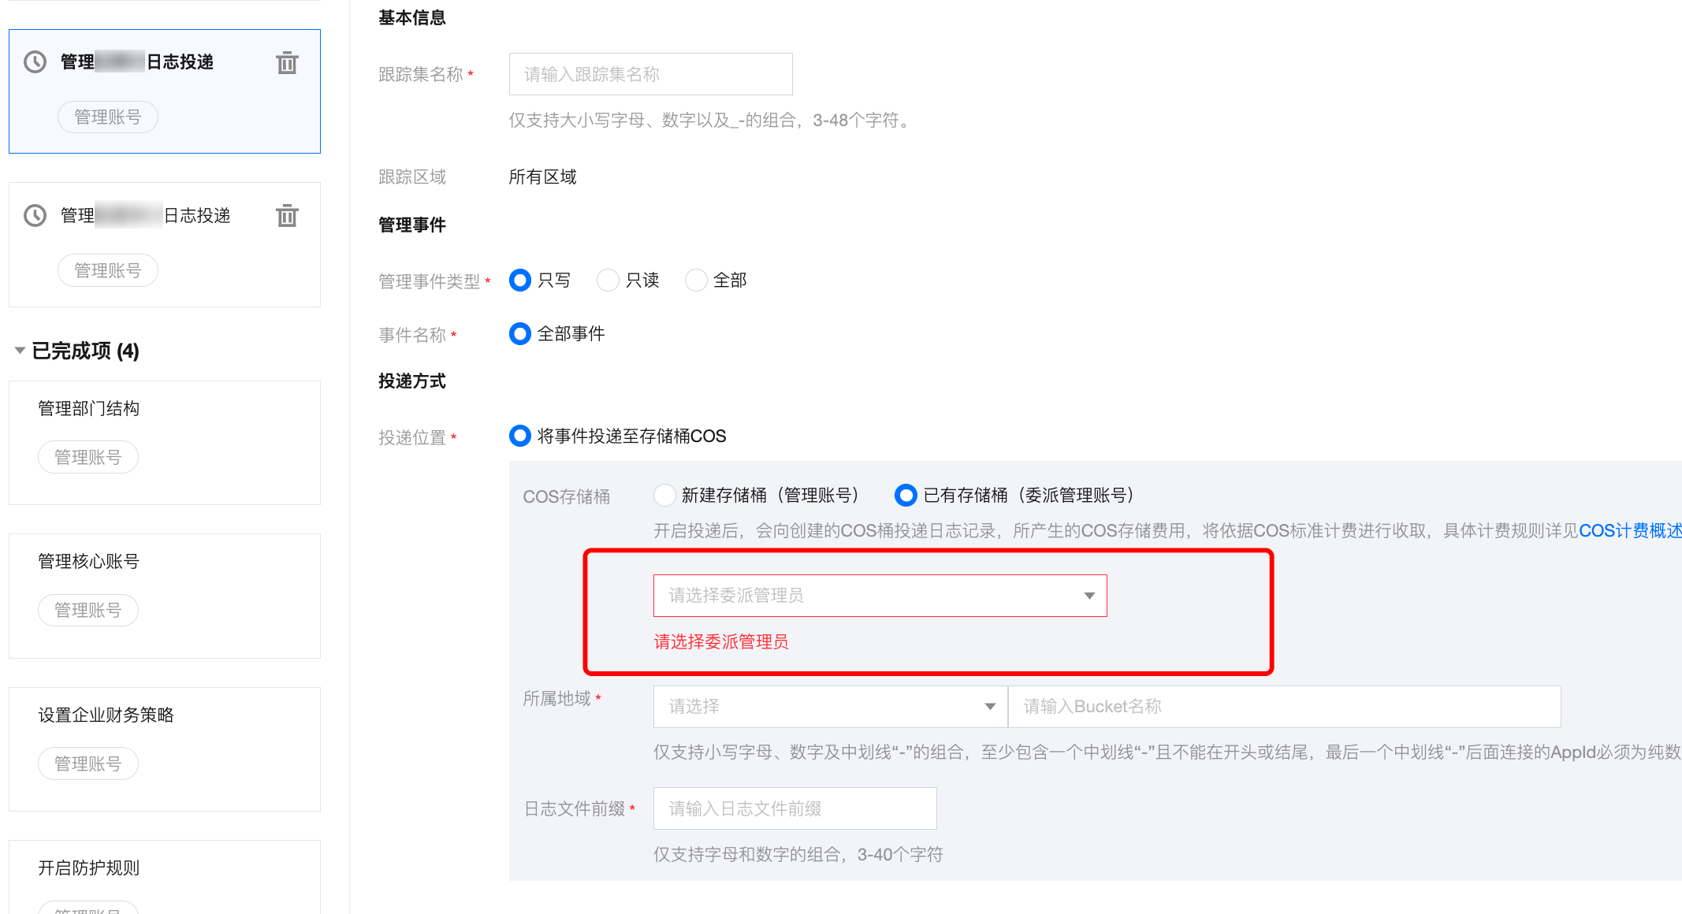Collapse the 已完成项 (4) section

click(20, 351)
